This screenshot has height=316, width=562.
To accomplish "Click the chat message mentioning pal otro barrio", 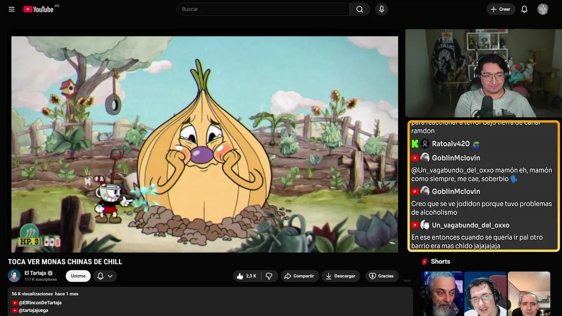I will pyautogui.click(x=477, y=242).
